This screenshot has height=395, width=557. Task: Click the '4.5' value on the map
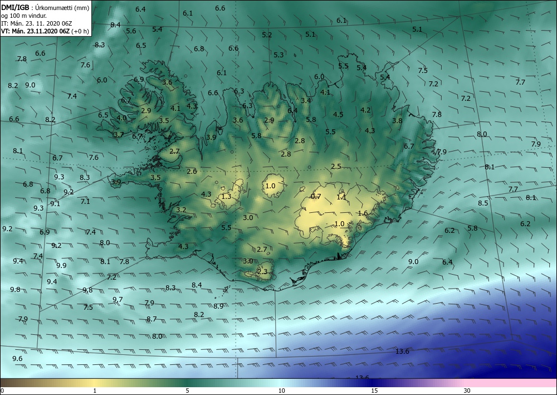pos(338,114)
